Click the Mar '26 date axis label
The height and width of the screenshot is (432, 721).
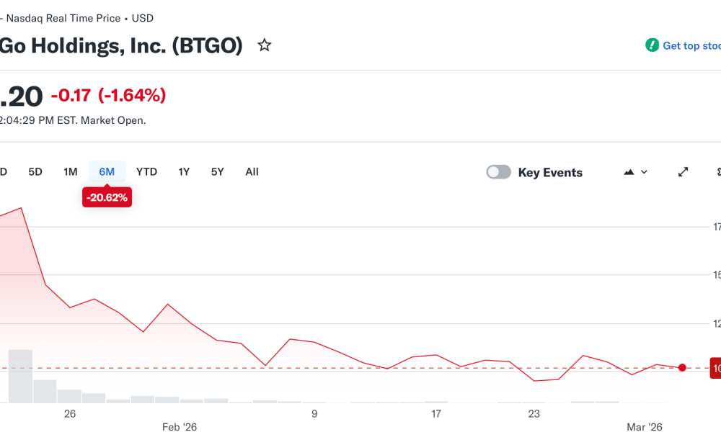point(645,426)
